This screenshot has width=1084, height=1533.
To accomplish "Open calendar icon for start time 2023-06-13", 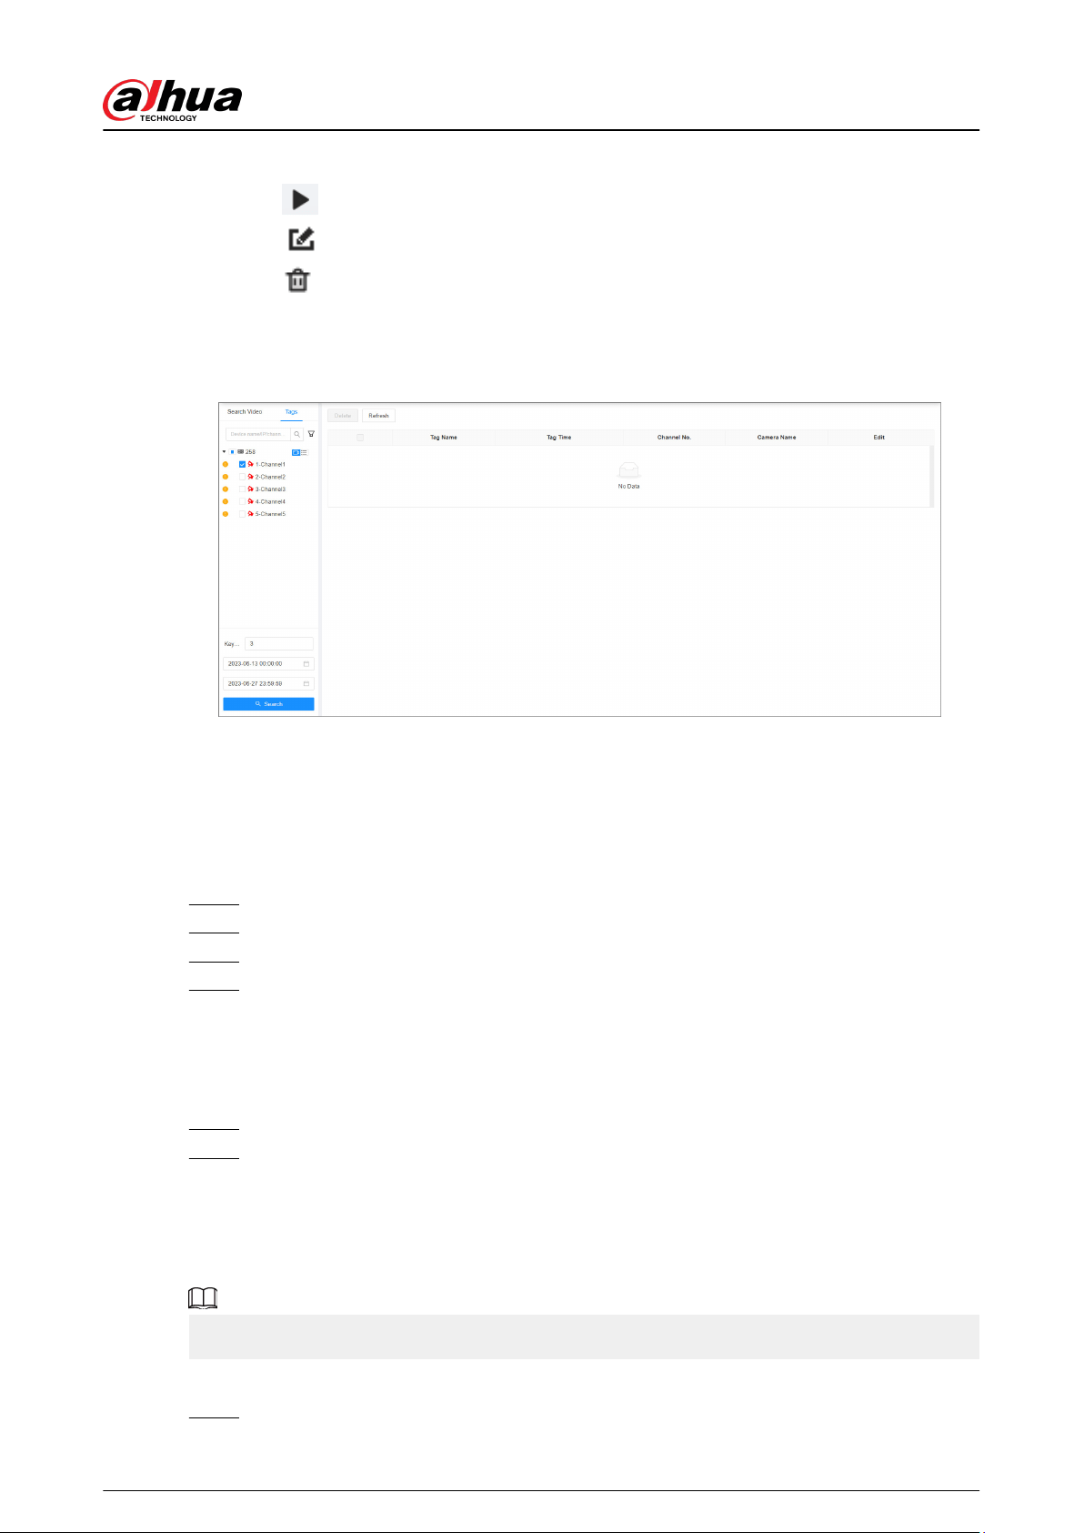I will 306,664.
